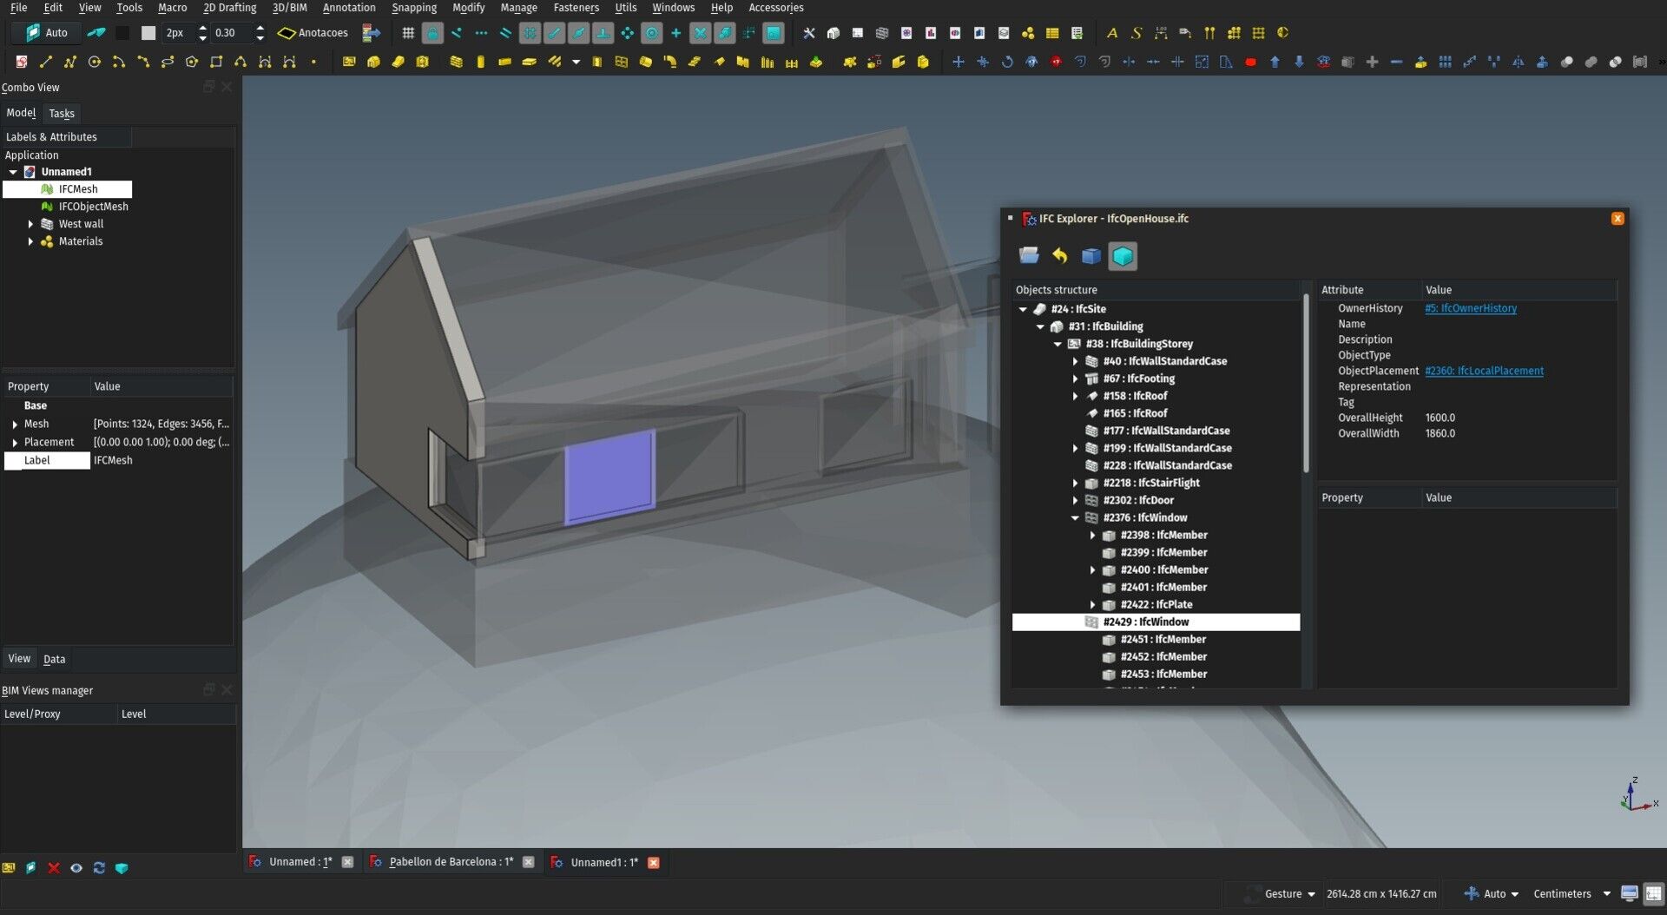Select the Draft polygon tool
This screenshot has height=915, width=1667.
[192, 62]
